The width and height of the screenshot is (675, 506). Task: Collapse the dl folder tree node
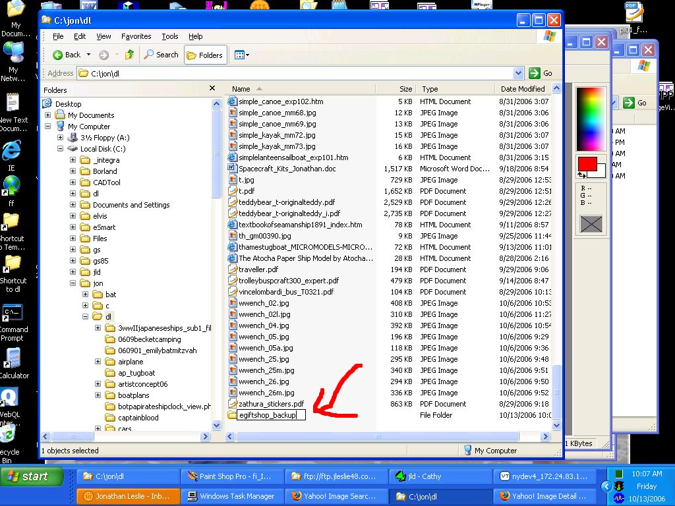point(86,317)
